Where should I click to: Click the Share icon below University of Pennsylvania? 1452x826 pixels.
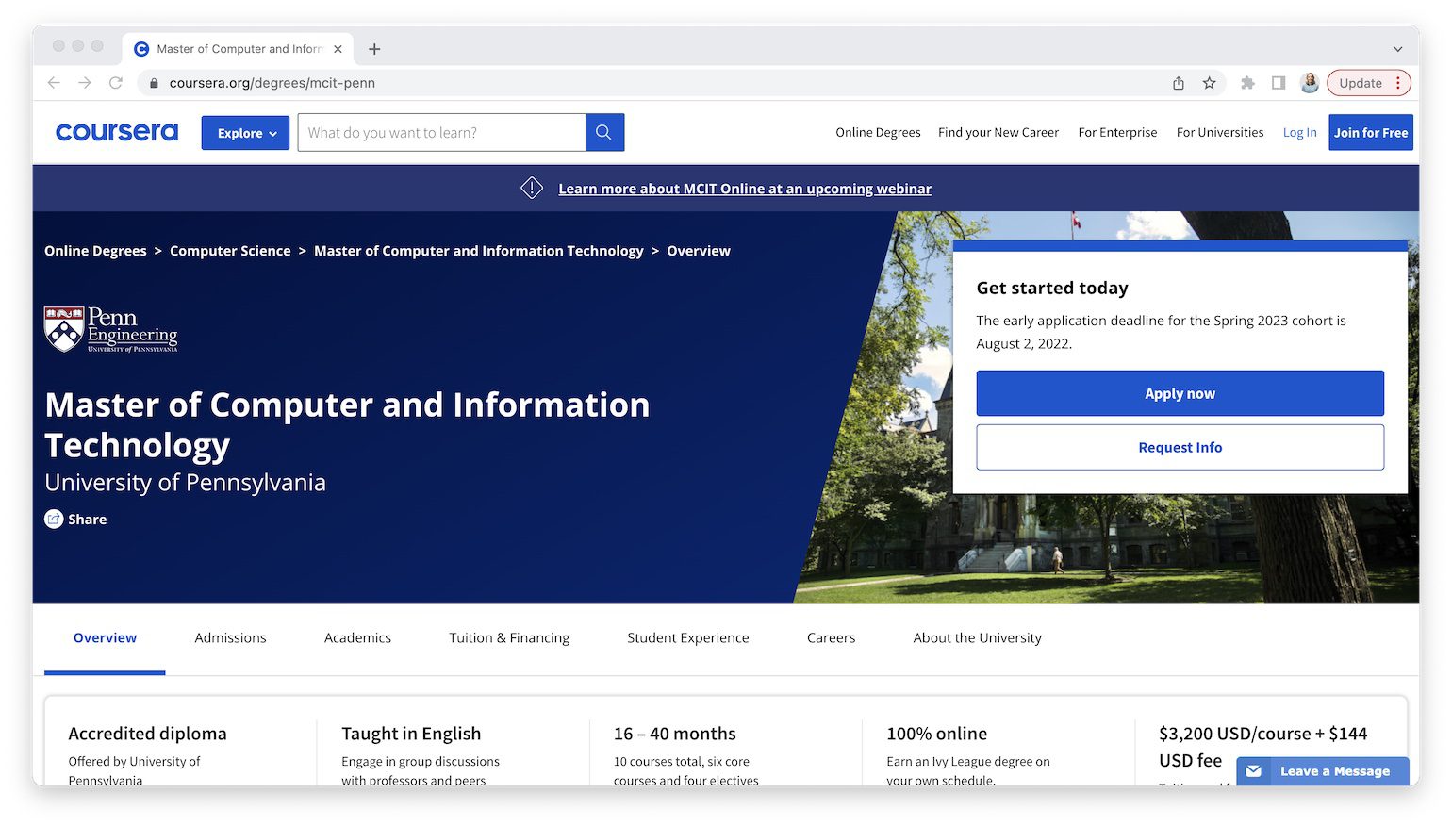pos(54,519)
